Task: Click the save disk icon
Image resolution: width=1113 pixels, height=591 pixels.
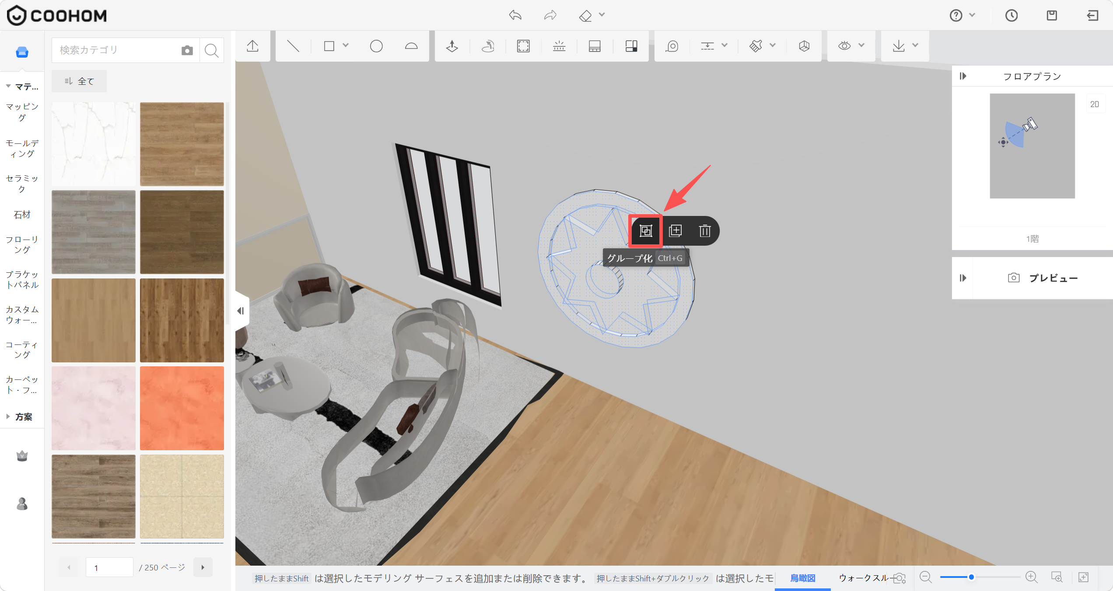Action: click(x=1052, y=15)
